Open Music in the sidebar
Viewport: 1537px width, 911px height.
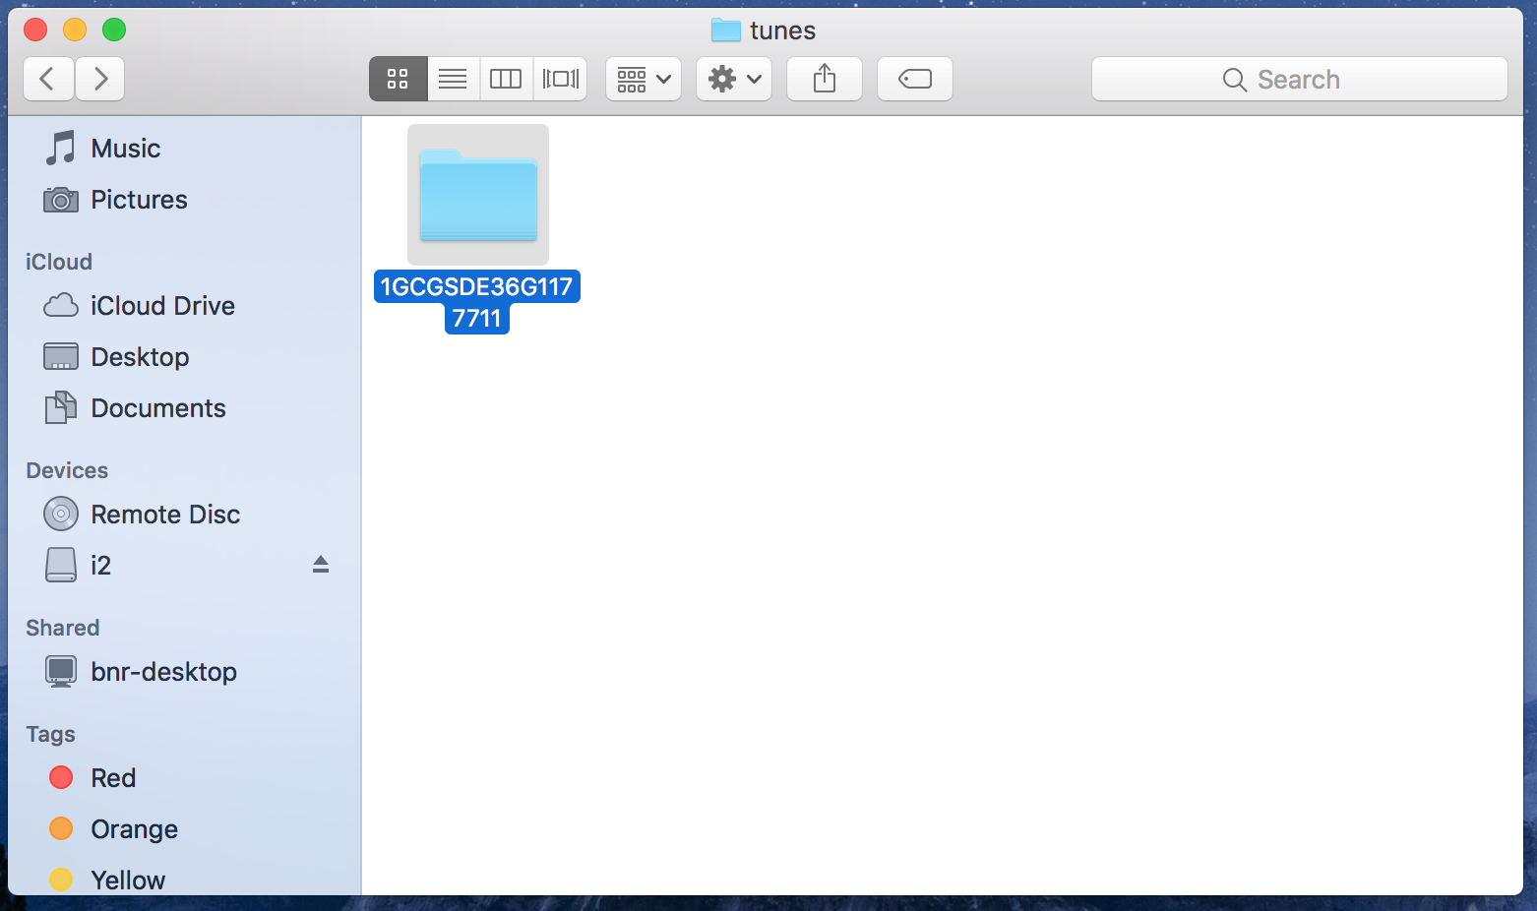(184, 149)
